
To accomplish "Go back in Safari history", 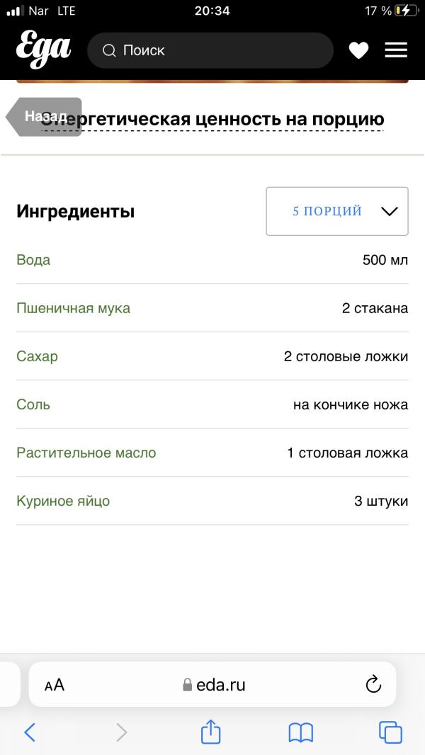I will click(30, 732).
